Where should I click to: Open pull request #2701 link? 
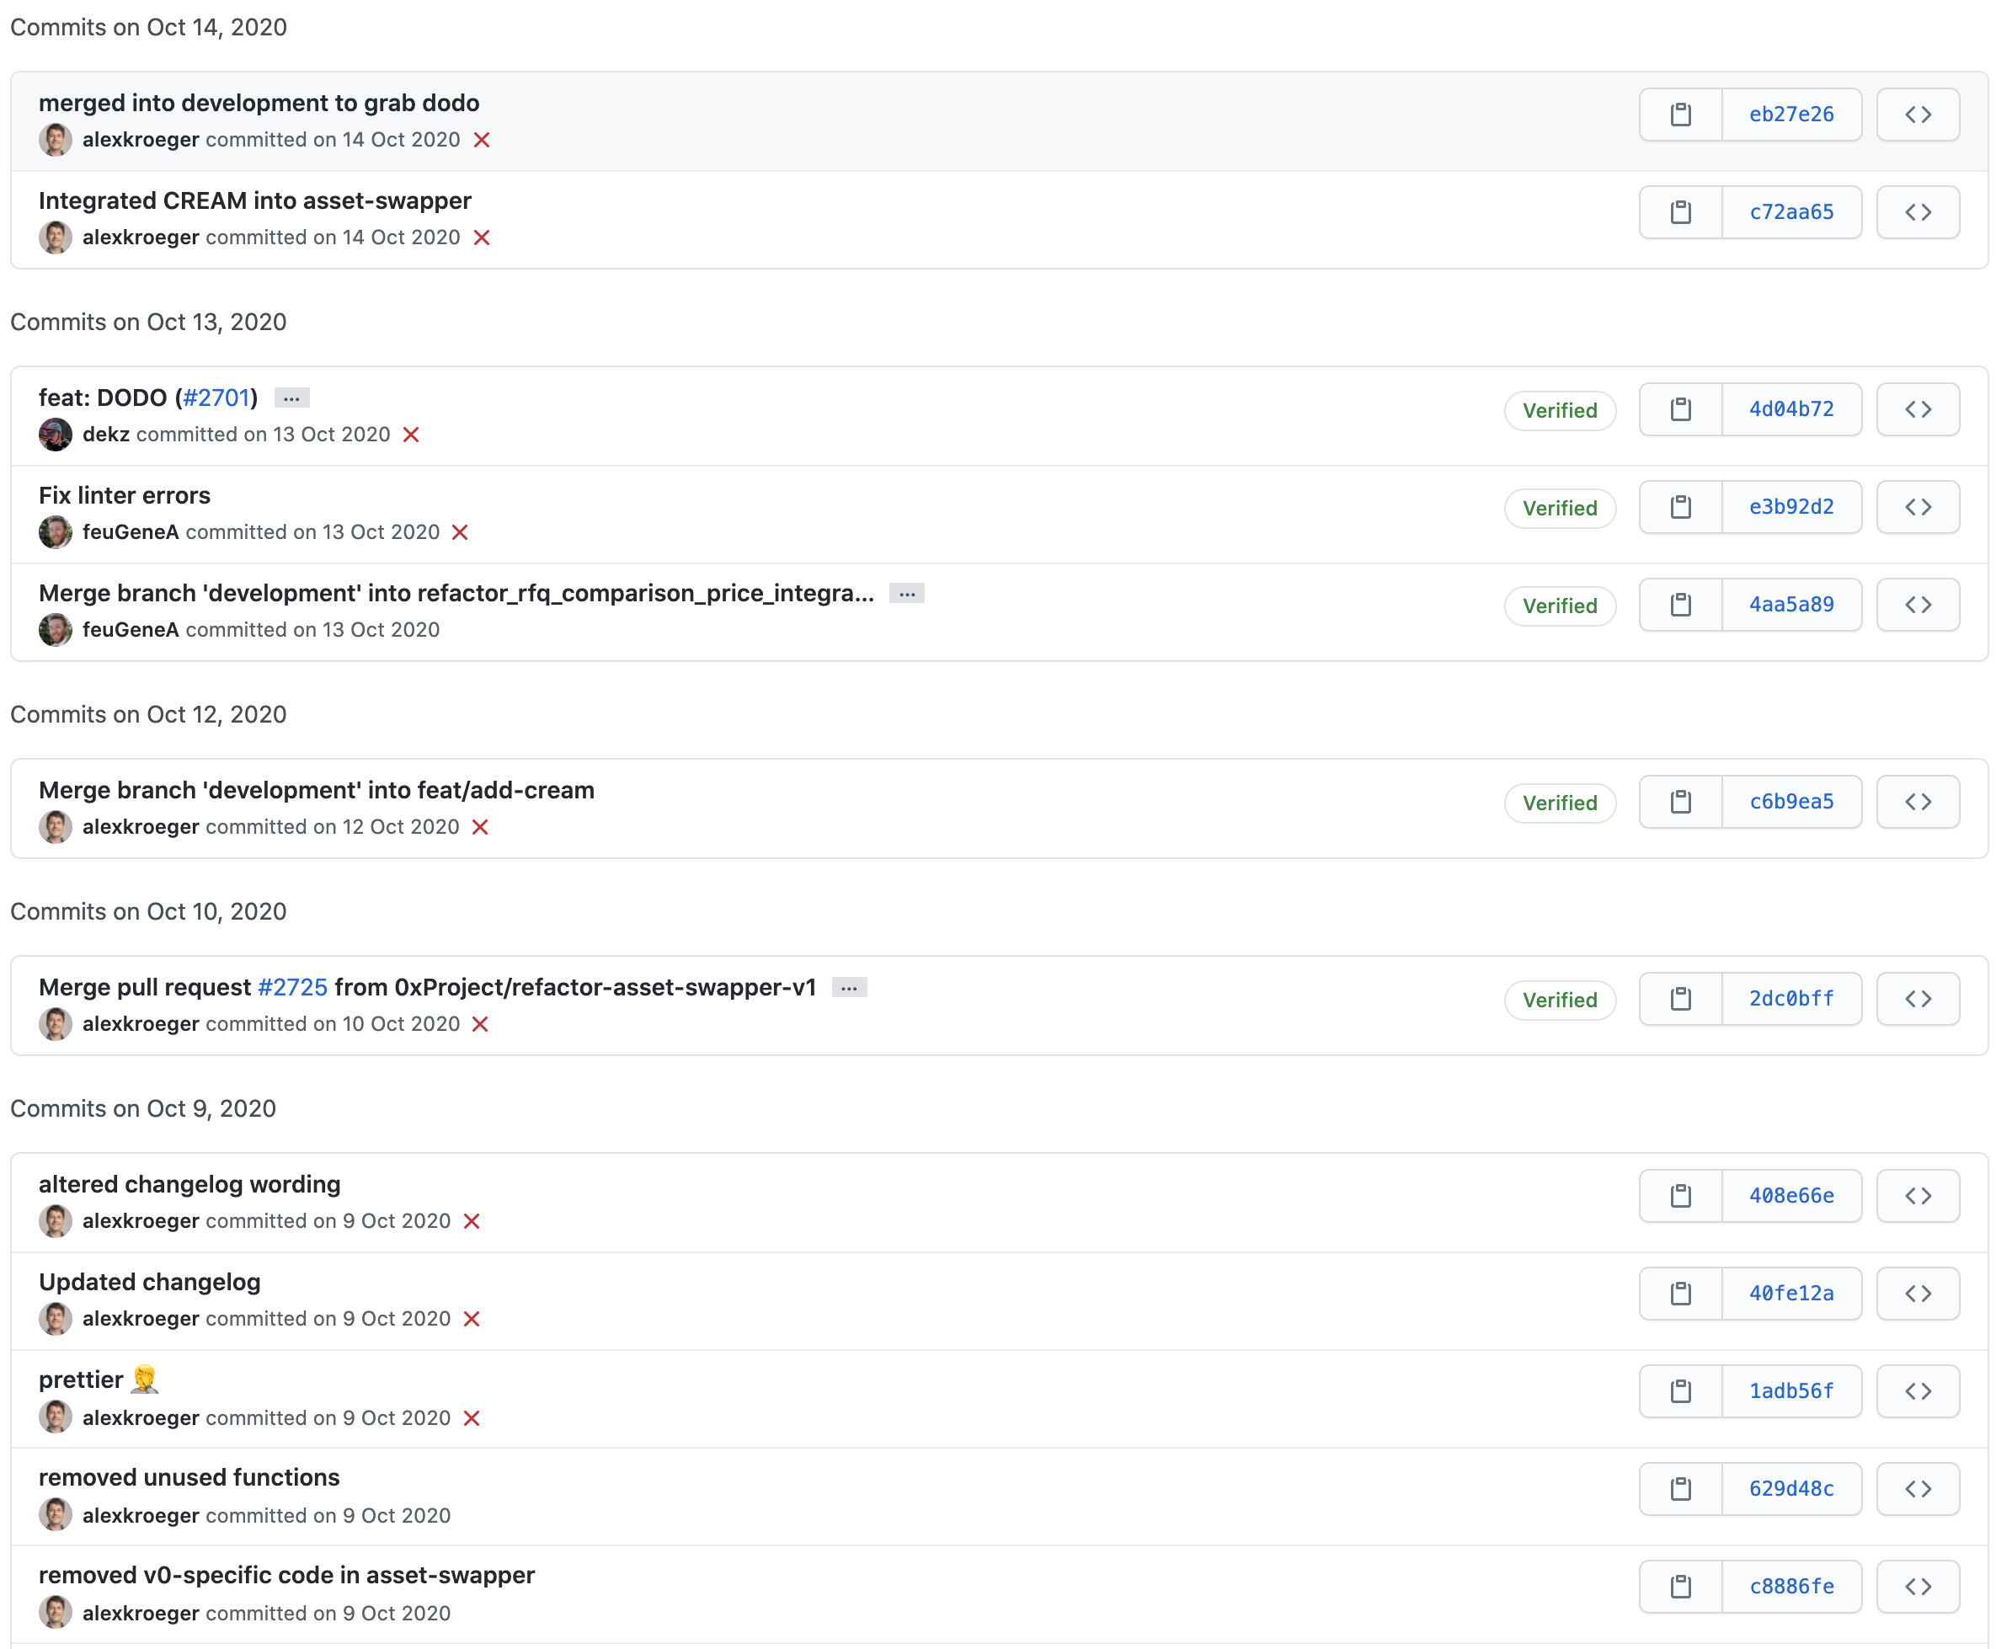[x=216, y=398]
